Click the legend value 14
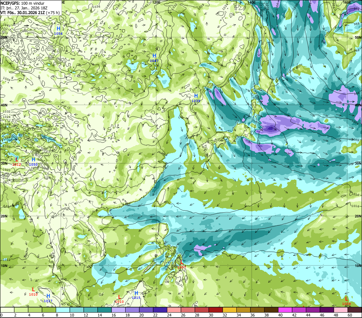The image size is (362, 318). (x=100, y=315)
